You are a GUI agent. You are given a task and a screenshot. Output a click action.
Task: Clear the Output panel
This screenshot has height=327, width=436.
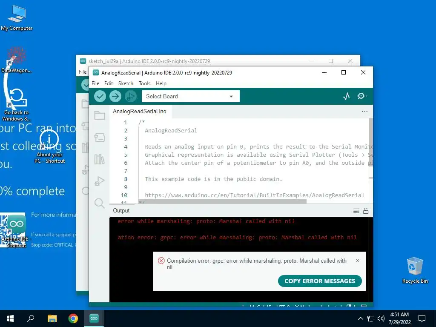[356, 211]
